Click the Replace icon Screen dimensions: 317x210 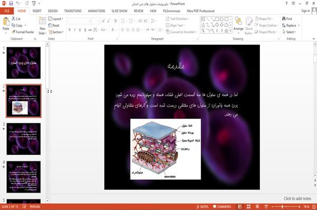(x=284, y=25)
